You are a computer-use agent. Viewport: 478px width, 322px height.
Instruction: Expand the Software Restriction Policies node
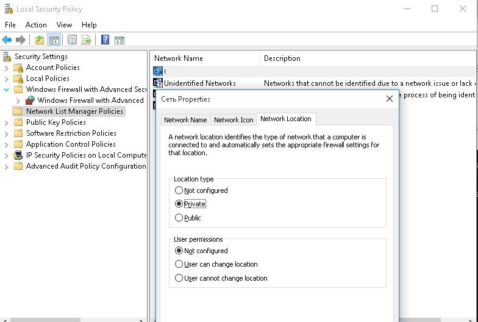6,134
